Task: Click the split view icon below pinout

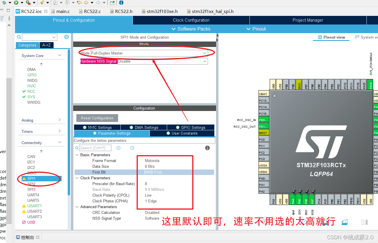Action: (x=364, y=222)
